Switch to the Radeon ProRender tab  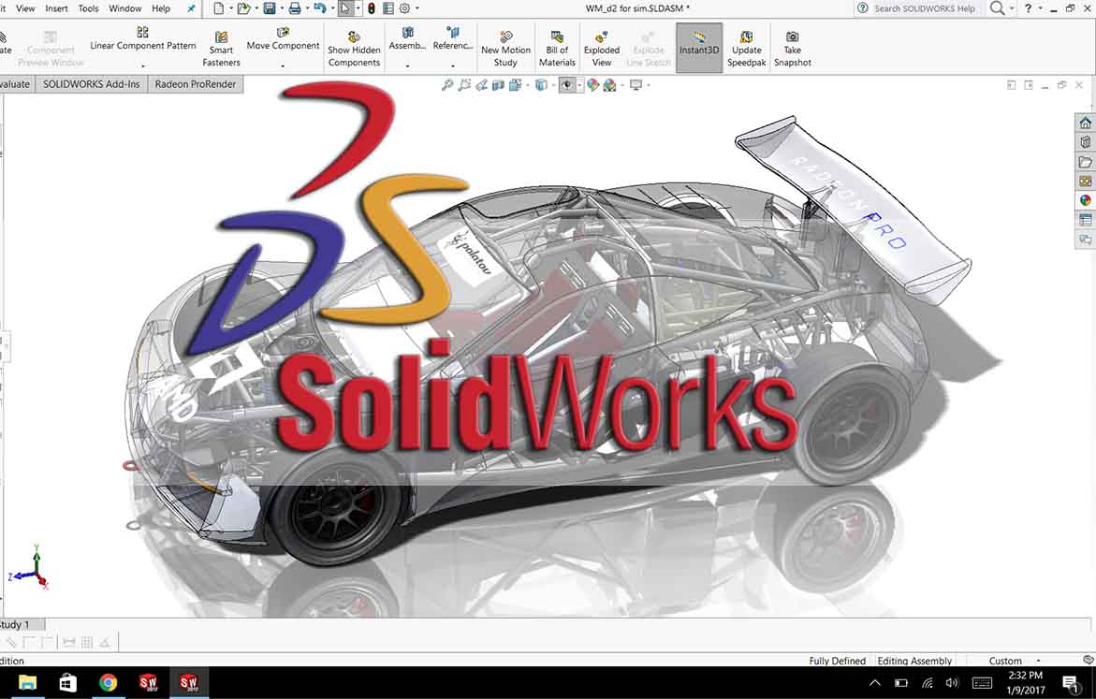pyautogui.click(x=196, y=84)
